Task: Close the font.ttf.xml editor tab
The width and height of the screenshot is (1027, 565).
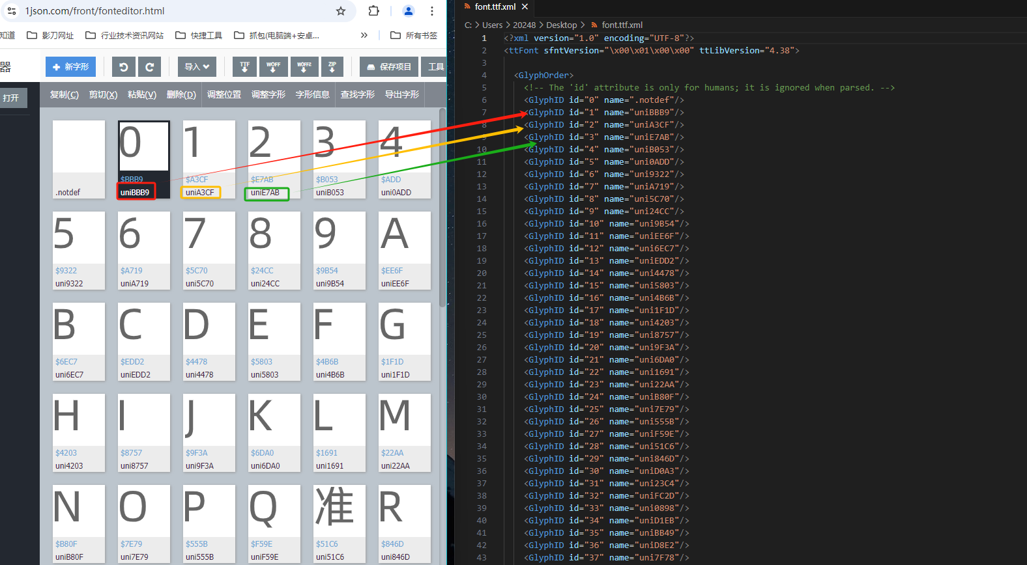Action: (525, 7)
